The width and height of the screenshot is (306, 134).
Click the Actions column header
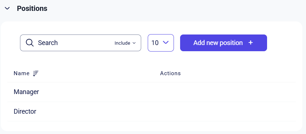[170, 73]
